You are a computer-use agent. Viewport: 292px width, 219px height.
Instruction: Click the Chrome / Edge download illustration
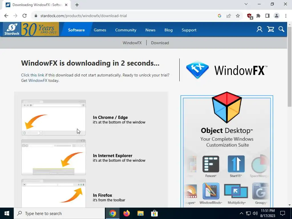[x=54, y=117]
